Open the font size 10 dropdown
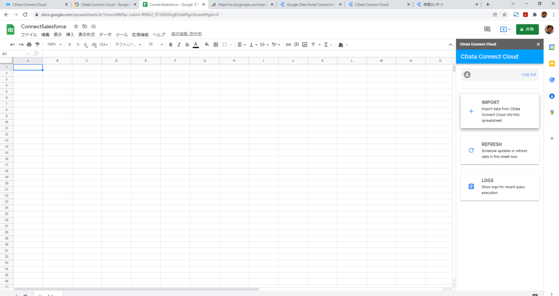 click(x=156, y=45)
